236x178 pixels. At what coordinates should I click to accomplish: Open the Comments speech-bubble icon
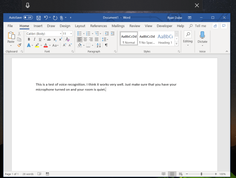(224, 26)
